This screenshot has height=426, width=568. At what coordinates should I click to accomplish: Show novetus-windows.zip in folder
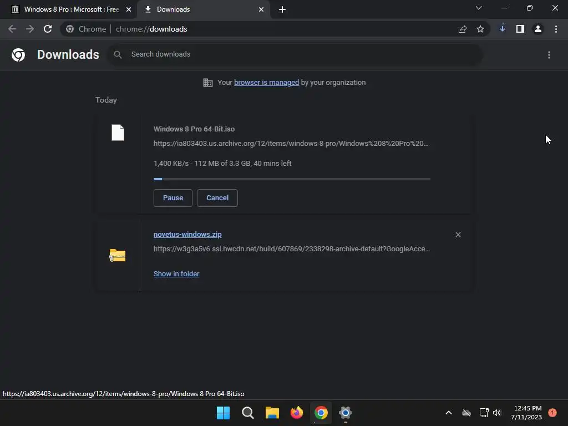click(x=176, y=274)
